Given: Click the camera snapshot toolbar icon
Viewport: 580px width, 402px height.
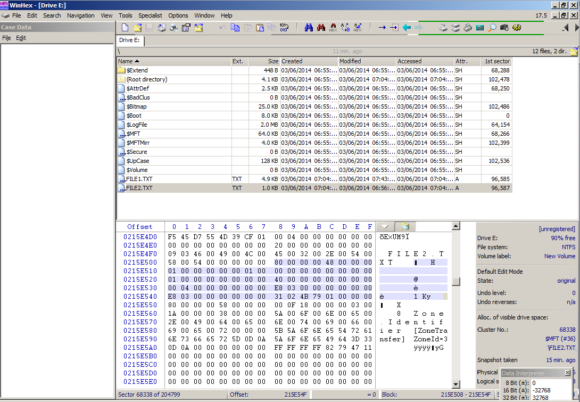Looking at the screenshot, I should pyautogui.click(x=504, y=28).
